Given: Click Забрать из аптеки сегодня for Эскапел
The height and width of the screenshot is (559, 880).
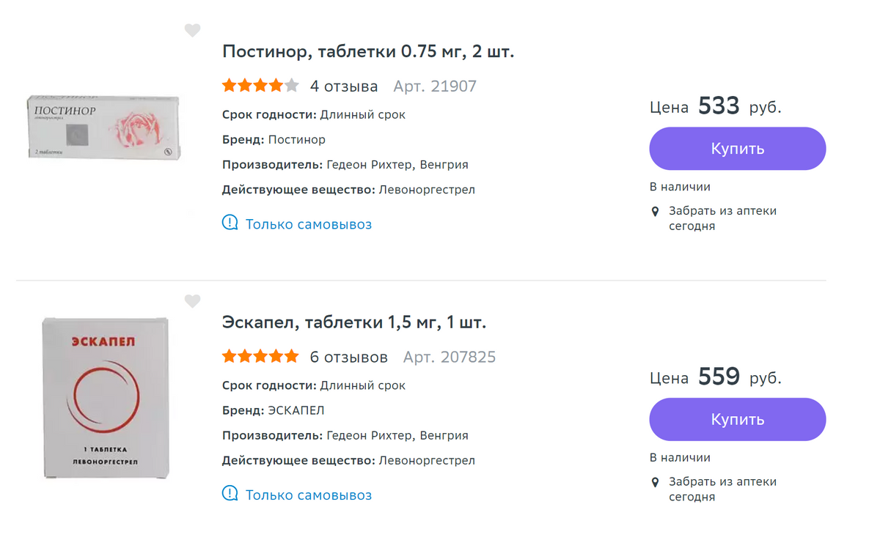Looking at the screenshot, I should [x=722, y=489].
